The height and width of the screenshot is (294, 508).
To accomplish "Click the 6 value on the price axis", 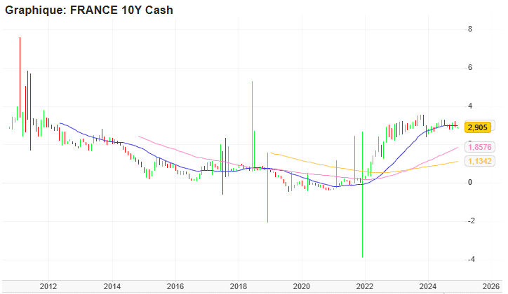I will 469,68.
